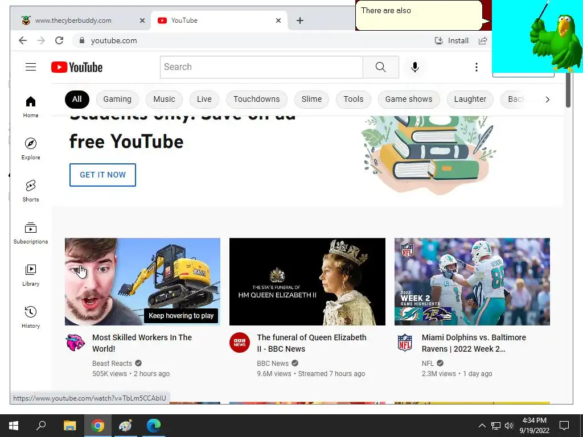Viewport: 583px width, 437px height.
Task: Open The funeral of Queen Elizabeth II title
Action: [311, 343]
